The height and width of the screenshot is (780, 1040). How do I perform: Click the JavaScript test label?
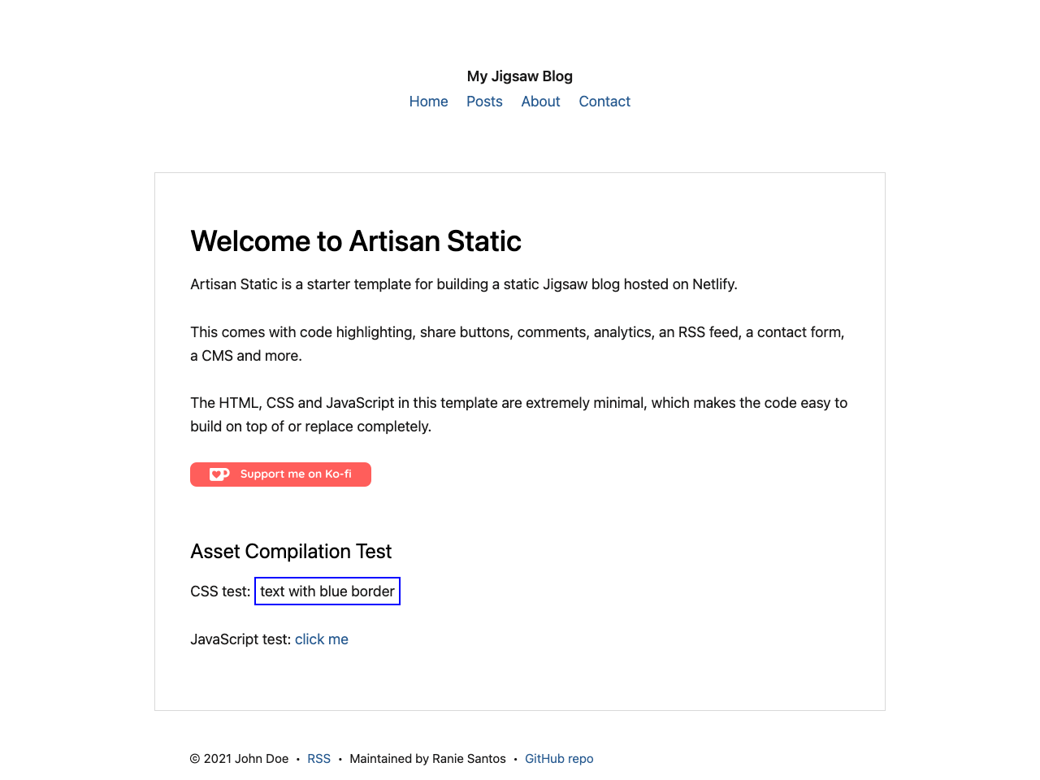tap(240, 639)
